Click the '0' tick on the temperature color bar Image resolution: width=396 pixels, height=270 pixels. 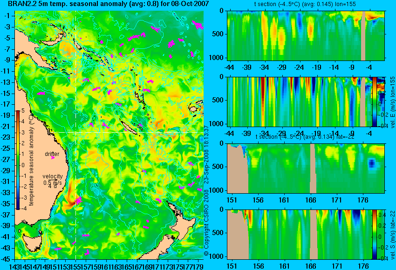23,165
